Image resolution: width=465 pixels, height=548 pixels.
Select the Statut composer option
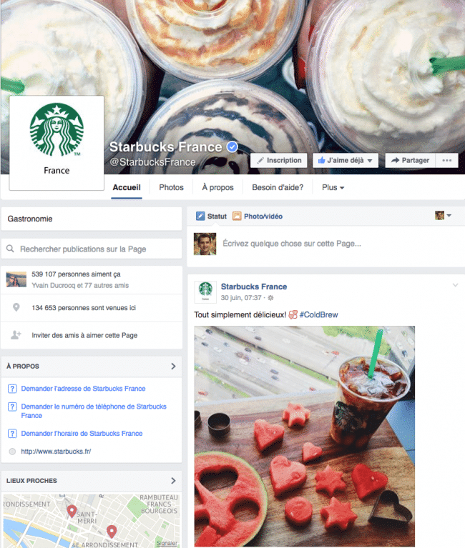pyautogui.click(x=211, y=216)
